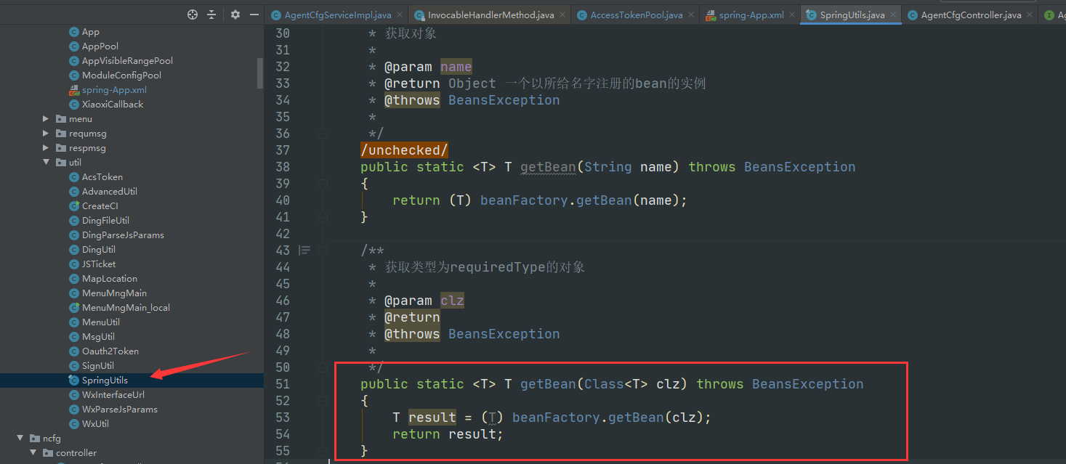Click gutter doc icon at line 43
The image size is (1066, 464).
point(304,251)
